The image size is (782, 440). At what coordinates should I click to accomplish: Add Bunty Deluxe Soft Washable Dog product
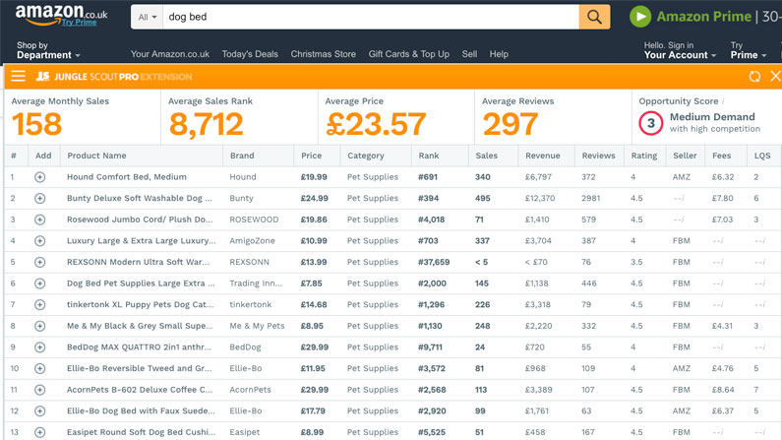(x=40, y=199)
